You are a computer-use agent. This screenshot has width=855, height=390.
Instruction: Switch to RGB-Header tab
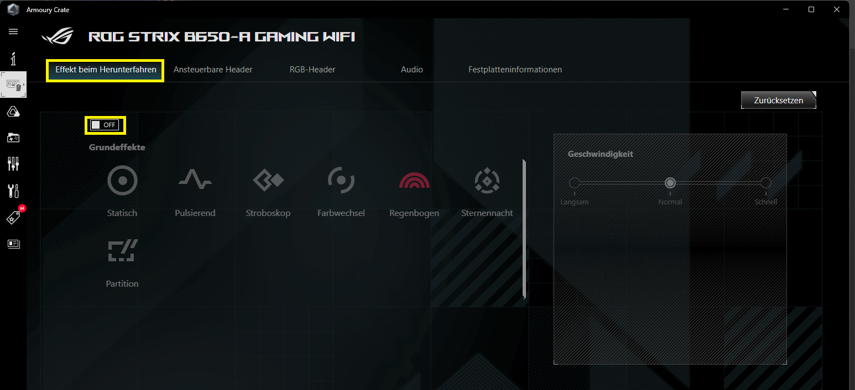tap(312, 70)
